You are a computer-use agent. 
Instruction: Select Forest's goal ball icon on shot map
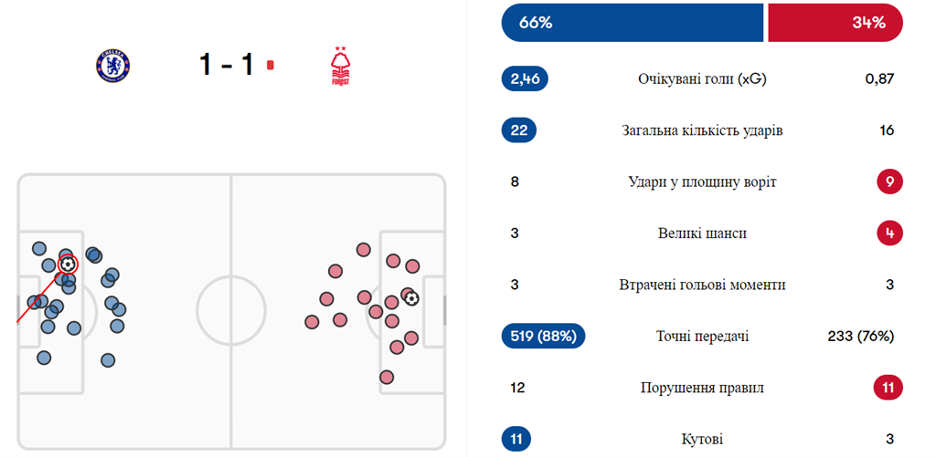[x=411, y=297]
